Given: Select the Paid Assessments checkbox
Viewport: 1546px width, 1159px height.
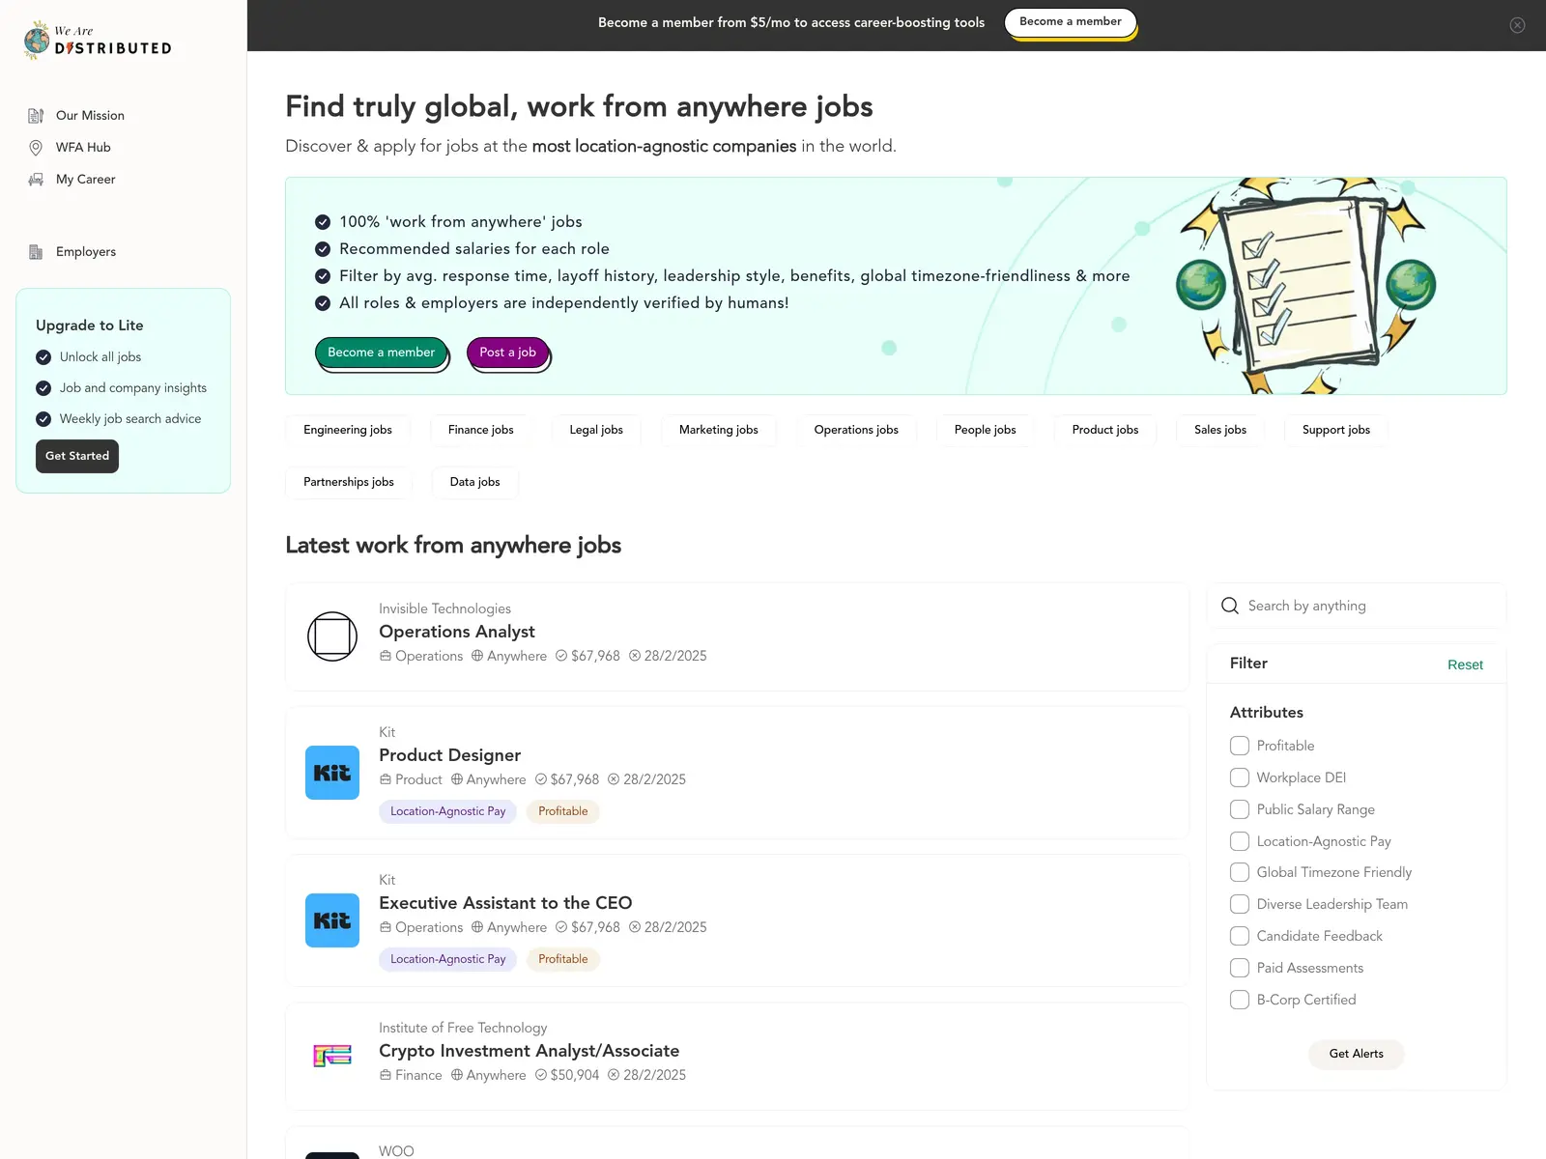Looking at the screenshot, I should point(1240,968).
